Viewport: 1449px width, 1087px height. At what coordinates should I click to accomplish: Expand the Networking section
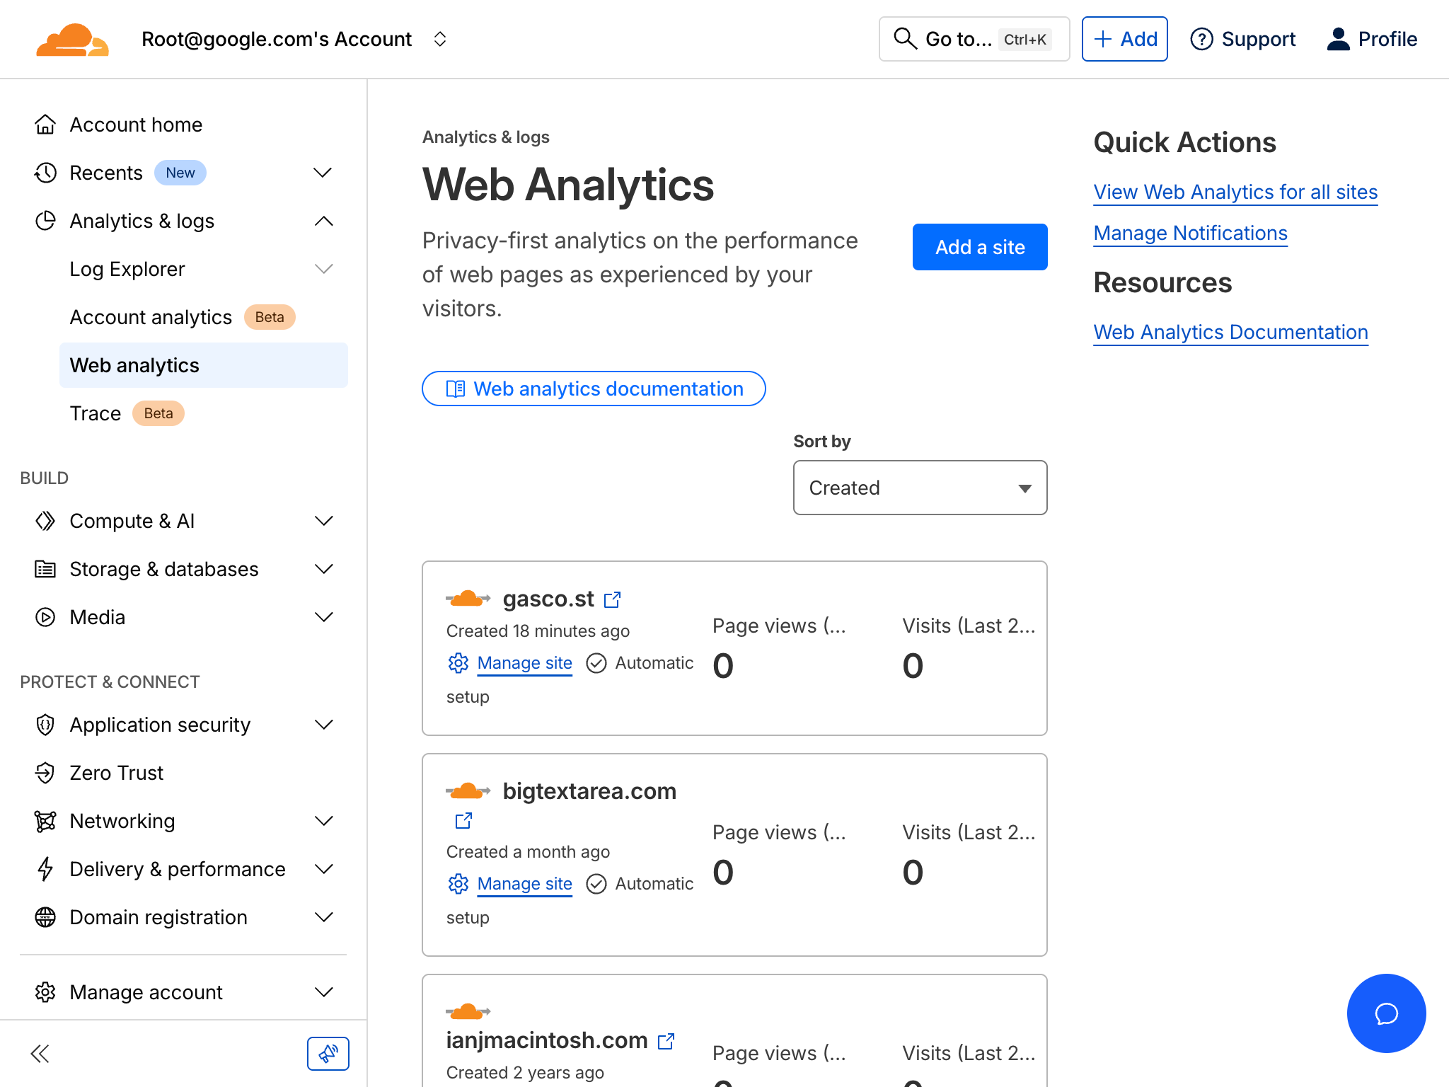[324, 821]
